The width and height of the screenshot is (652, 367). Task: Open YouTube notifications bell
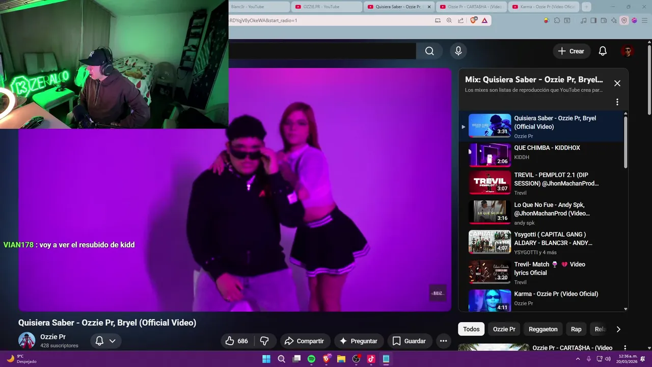tap(603, 51)
